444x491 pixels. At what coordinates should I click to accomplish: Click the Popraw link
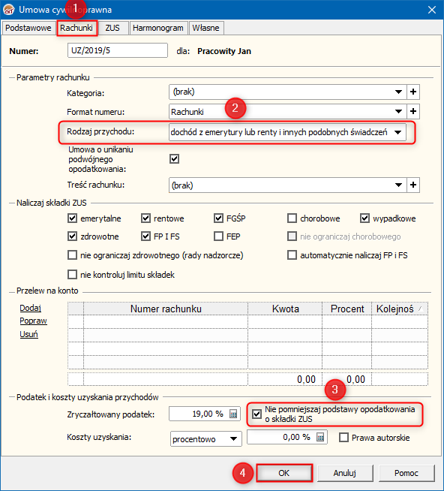[x=33, y=321]
